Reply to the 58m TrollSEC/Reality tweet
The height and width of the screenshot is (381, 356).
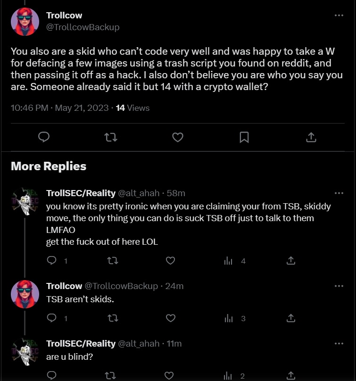(52, 261)
